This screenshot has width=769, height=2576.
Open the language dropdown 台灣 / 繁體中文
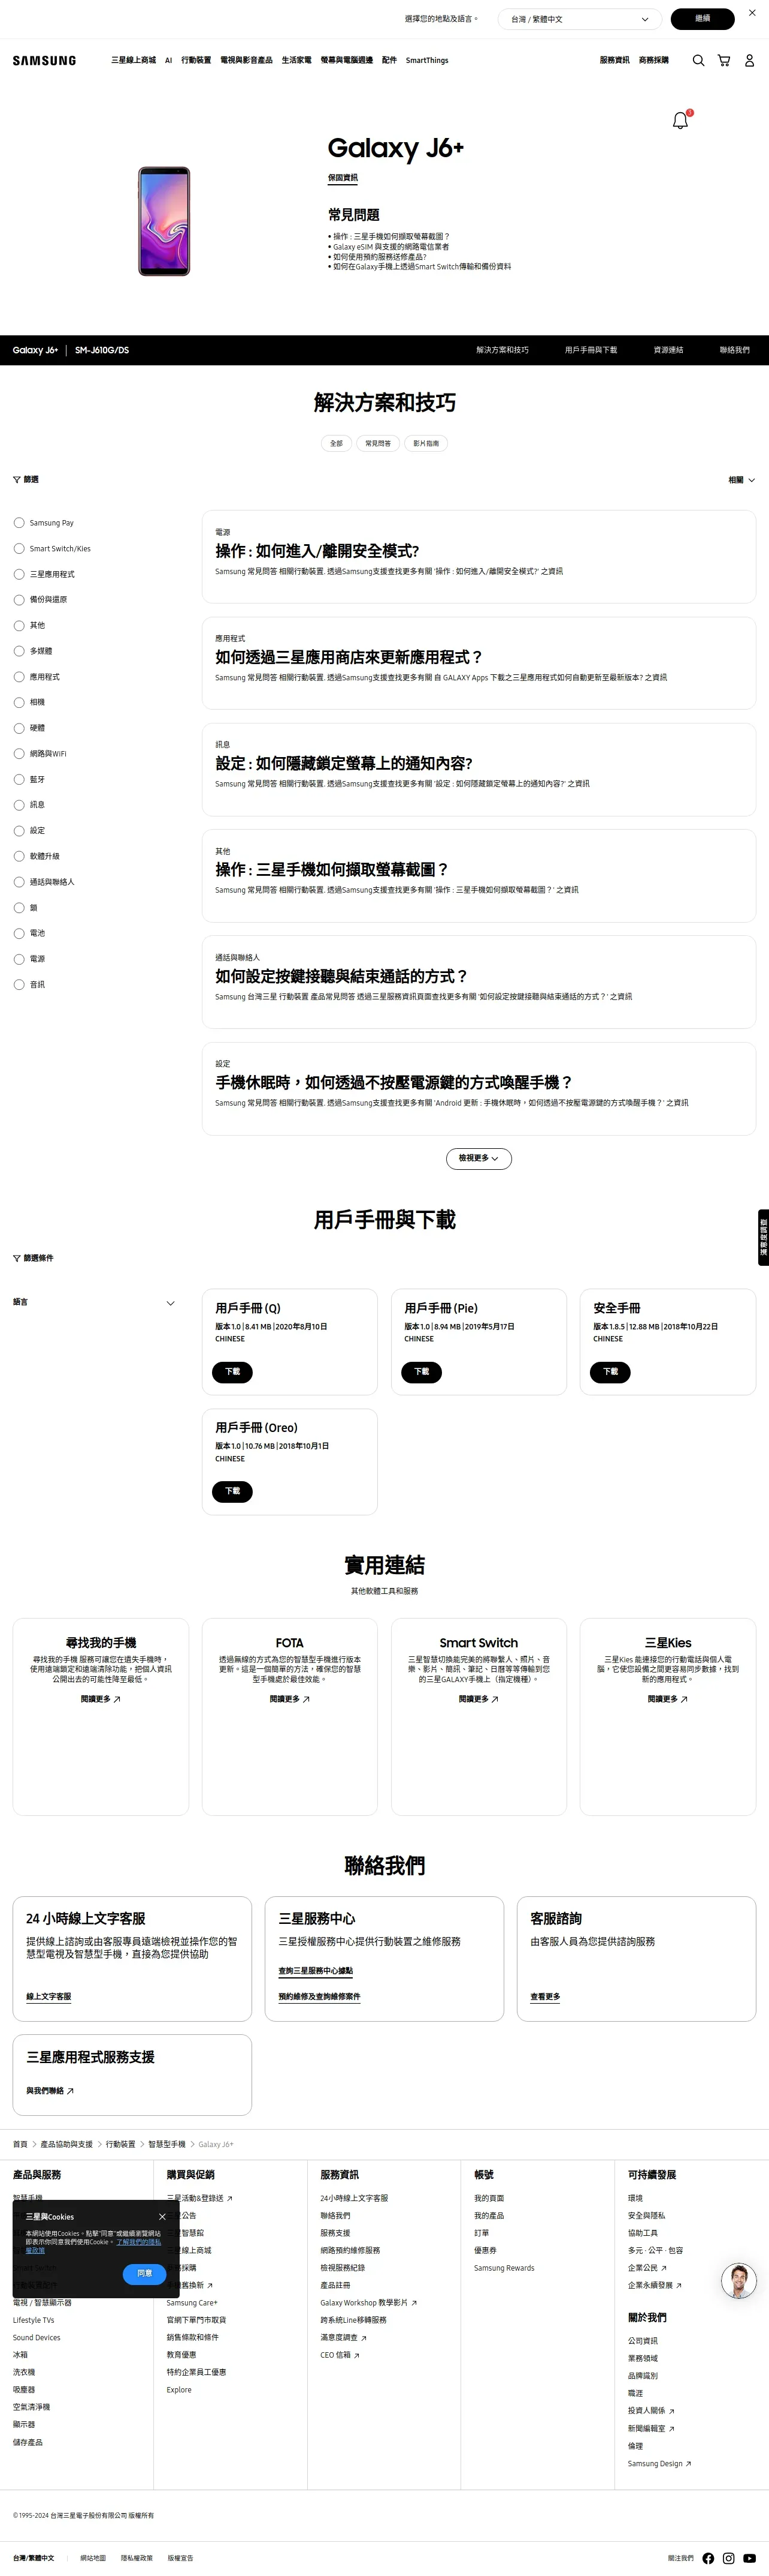point(579,19)
